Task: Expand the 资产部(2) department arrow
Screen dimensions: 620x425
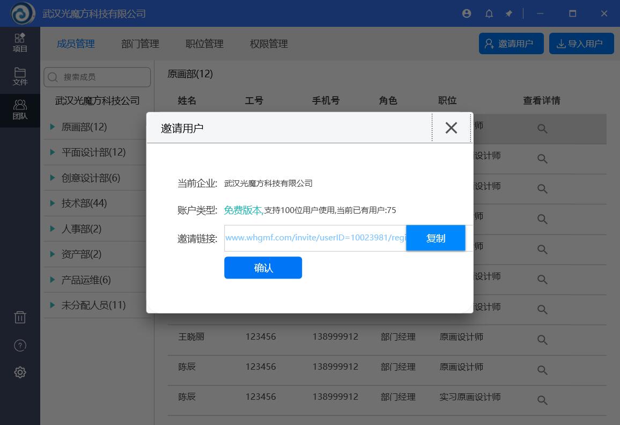Action: pyautogui.click(x=52, y=254)
